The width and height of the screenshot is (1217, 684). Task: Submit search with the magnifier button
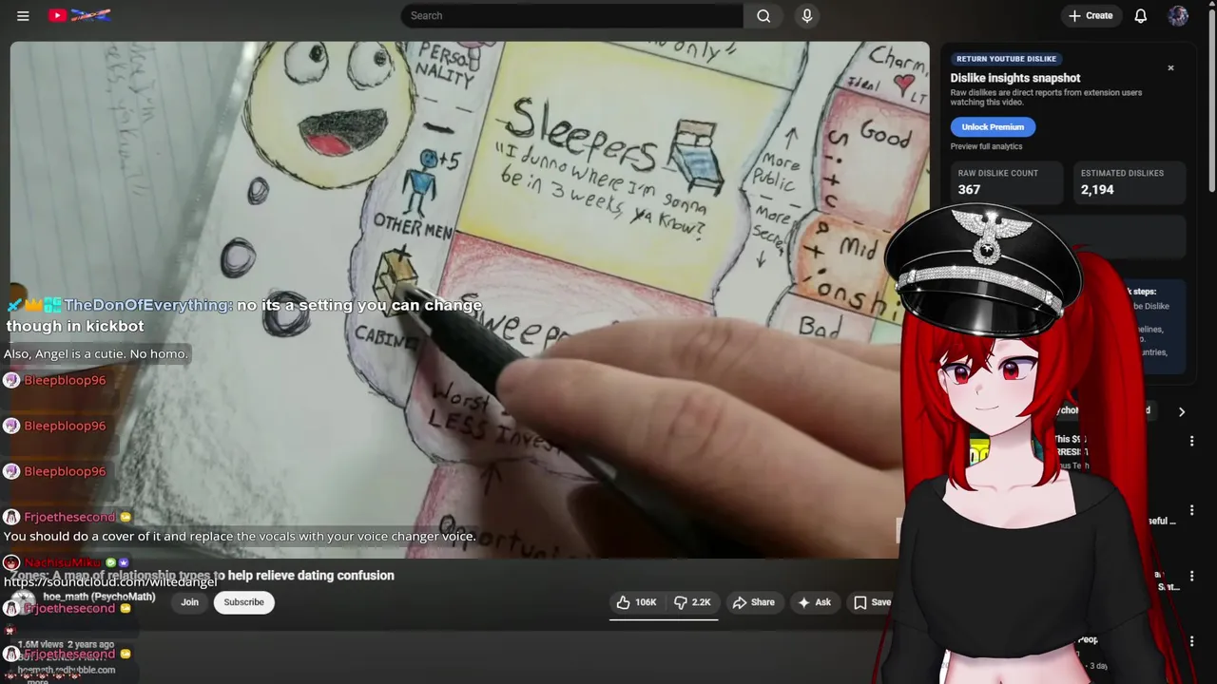click(x=763, y=15)
